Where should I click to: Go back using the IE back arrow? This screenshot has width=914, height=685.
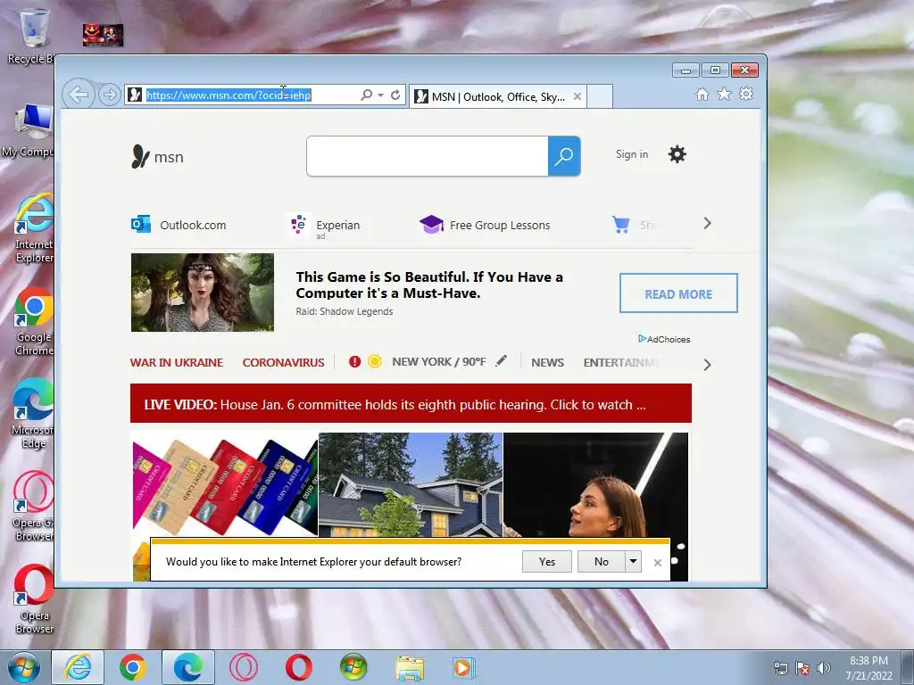(x=79, y=95)
